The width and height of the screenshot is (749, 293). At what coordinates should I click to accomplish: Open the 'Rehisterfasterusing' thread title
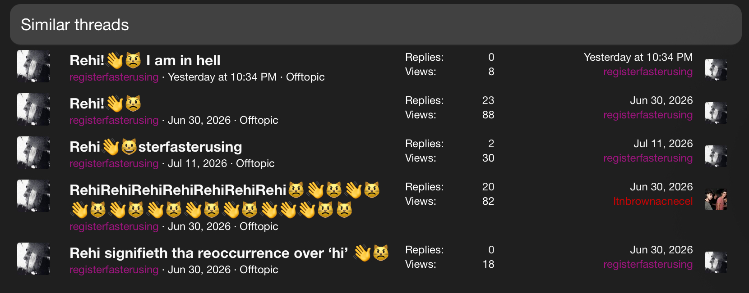click(156, 147)
